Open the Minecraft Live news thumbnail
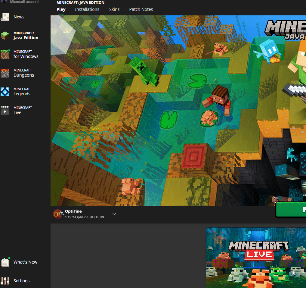 coord(256,258)
